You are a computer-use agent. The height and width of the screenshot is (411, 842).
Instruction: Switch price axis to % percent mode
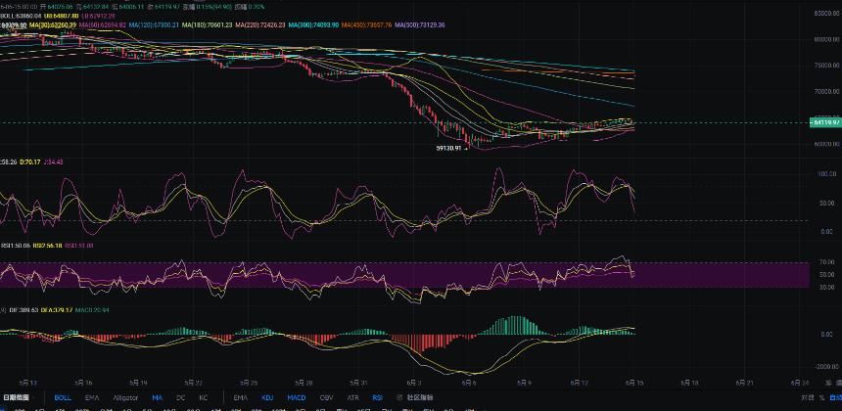821,397
